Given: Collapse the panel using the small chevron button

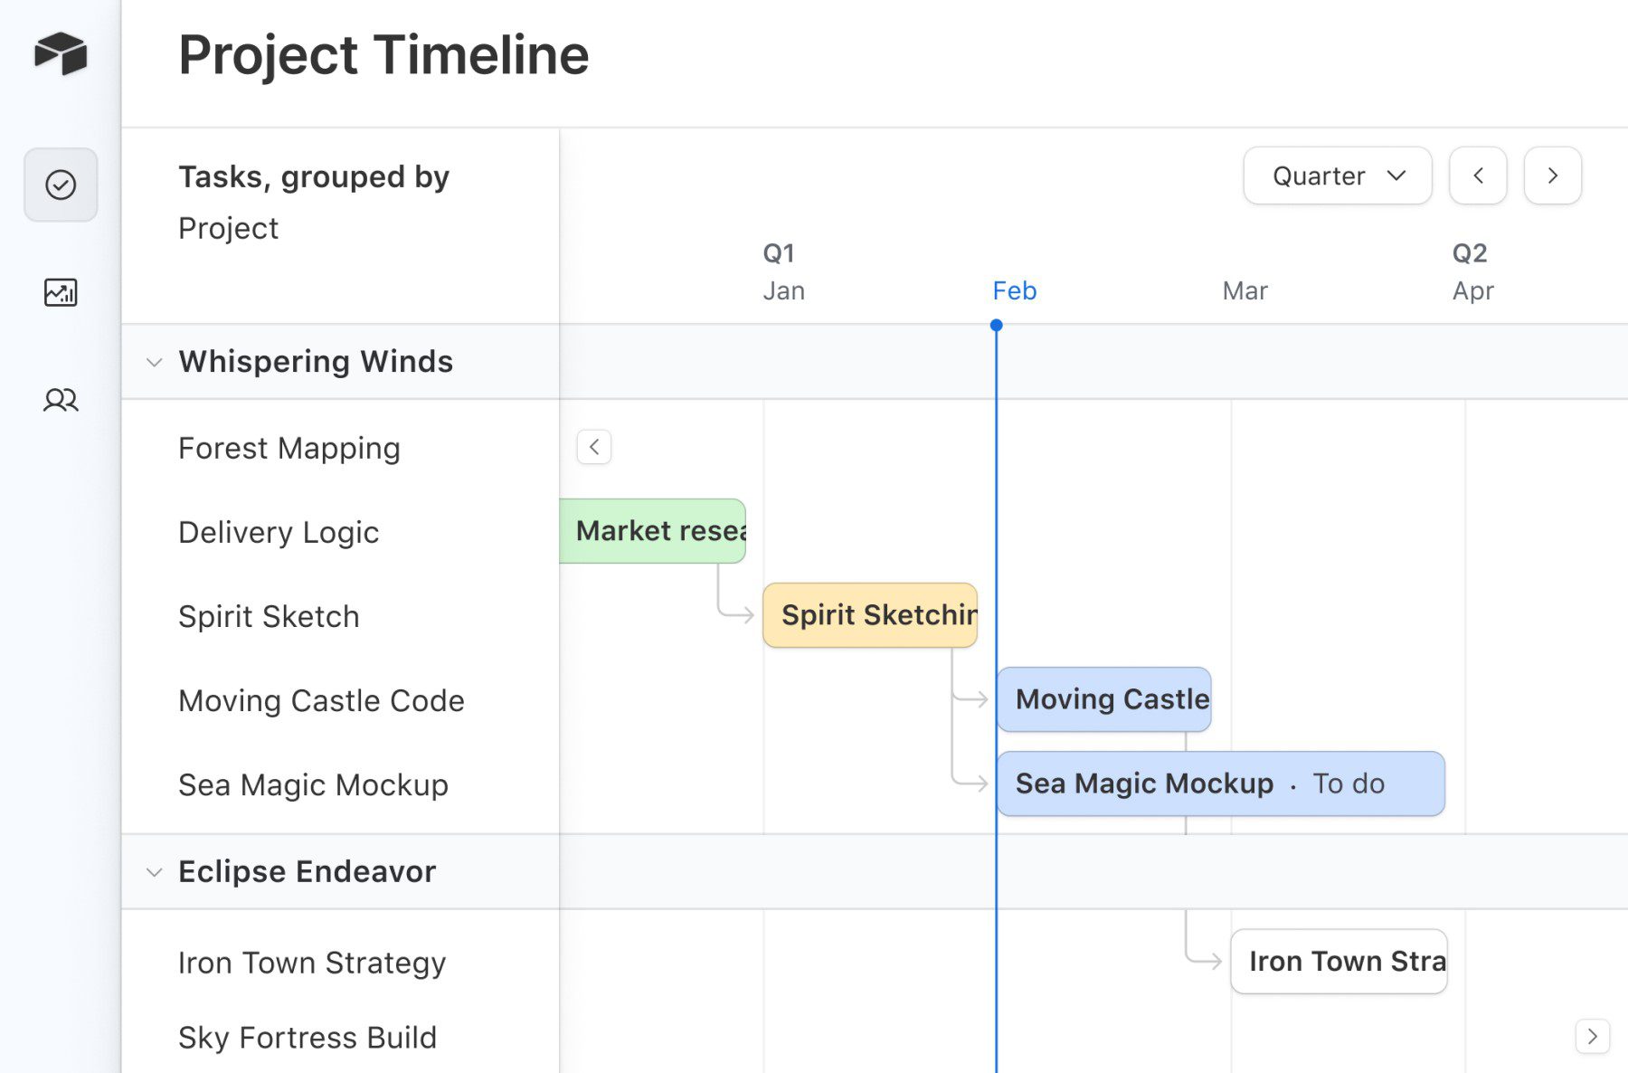Looking at the screenshot, I should pos(593,447).
